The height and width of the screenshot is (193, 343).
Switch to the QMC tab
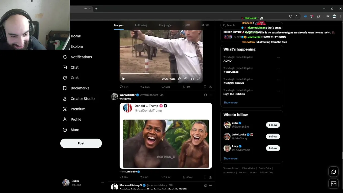pyautogui.click(x=187, y=25)
